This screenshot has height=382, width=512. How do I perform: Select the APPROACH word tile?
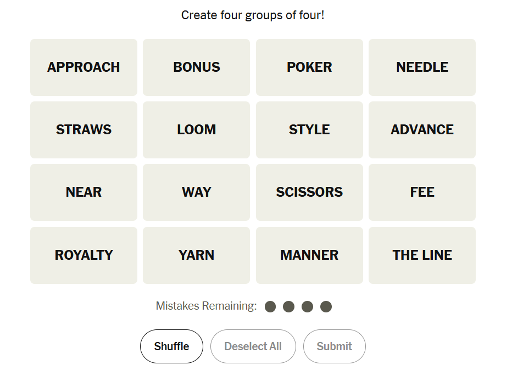click(84, 67)
